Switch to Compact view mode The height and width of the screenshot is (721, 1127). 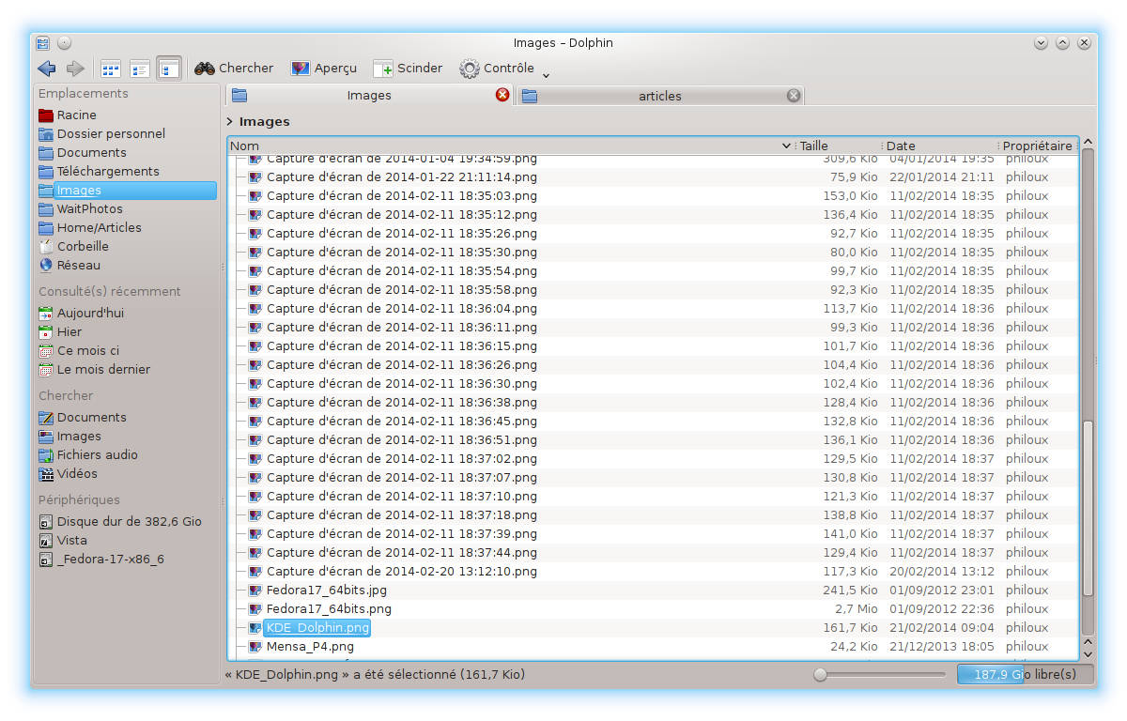(140, 69)
